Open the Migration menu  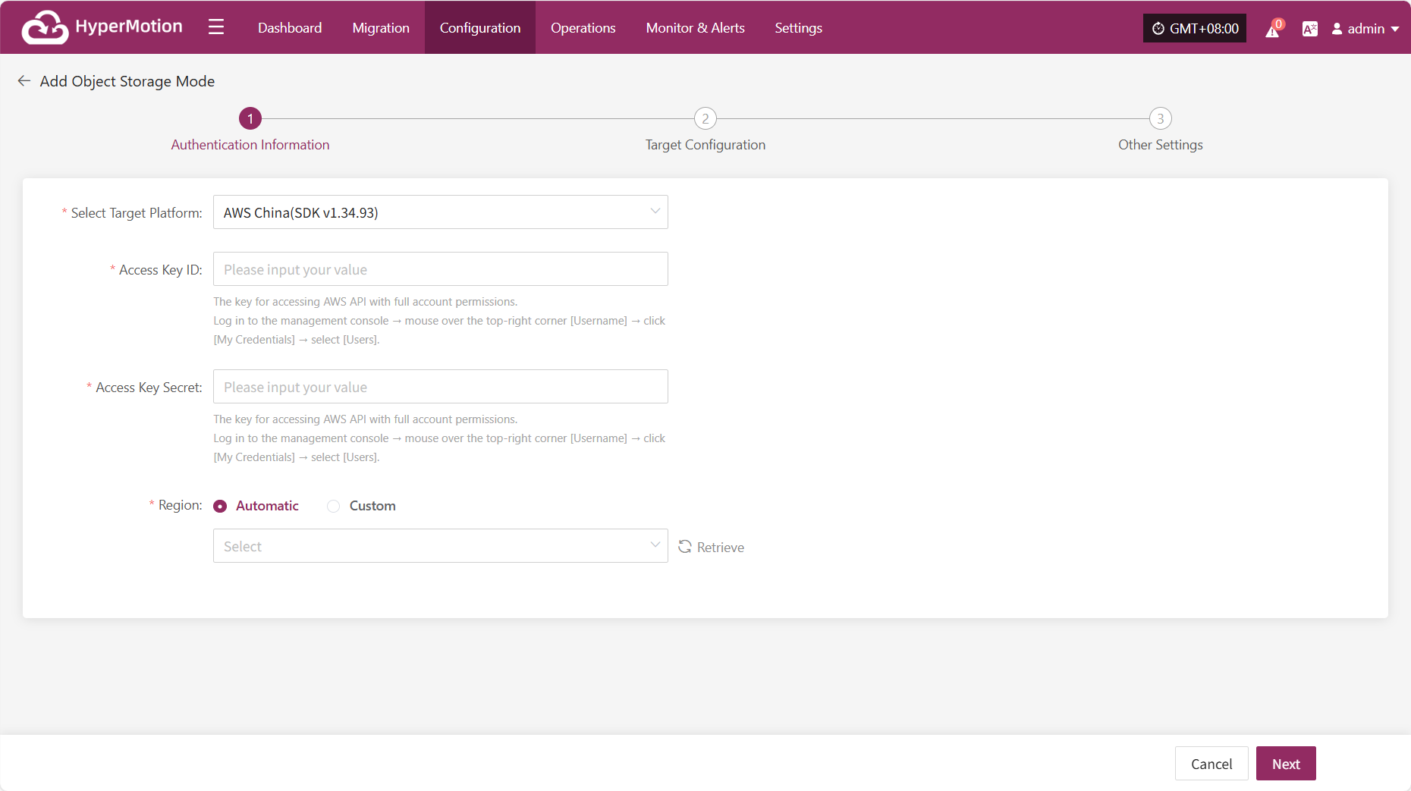tap(381, 27)
